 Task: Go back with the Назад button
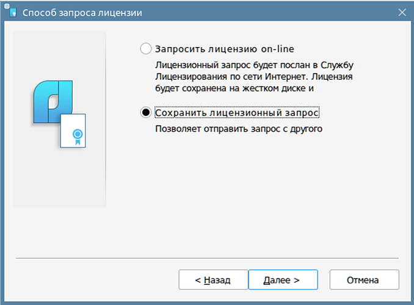pyautogui.click(x=213, y=279)
